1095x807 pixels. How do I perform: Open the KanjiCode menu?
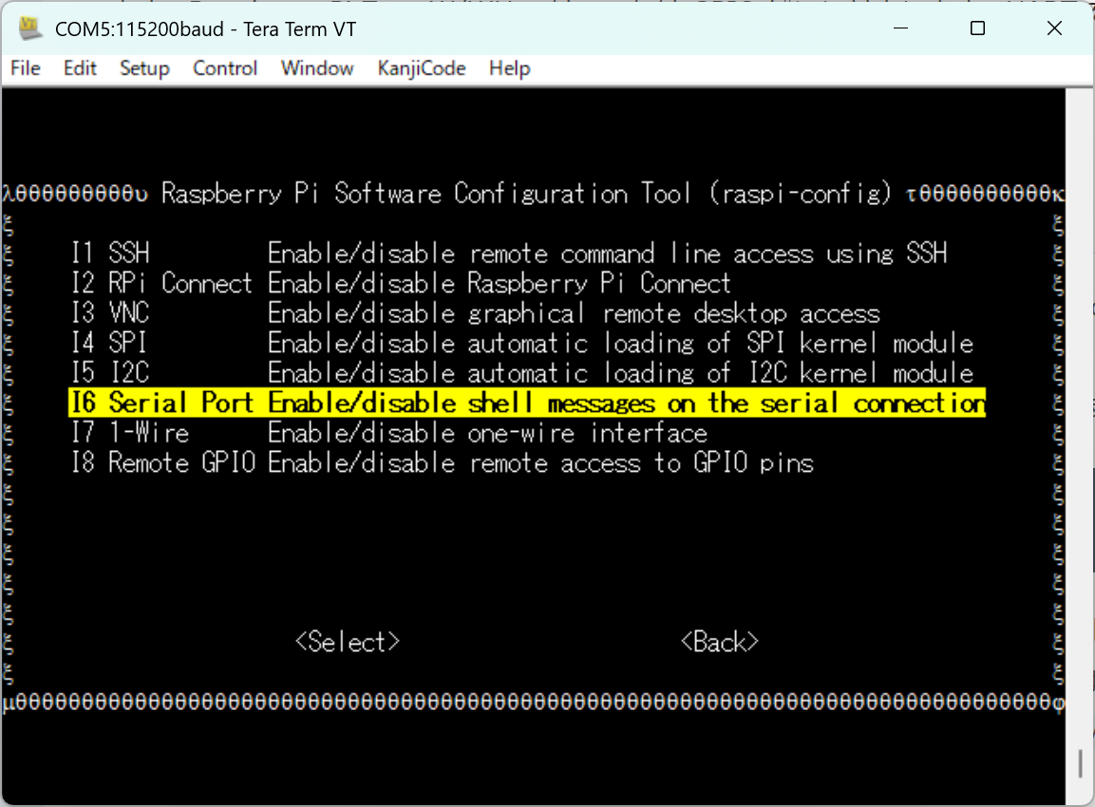click(x=421, y=68)
